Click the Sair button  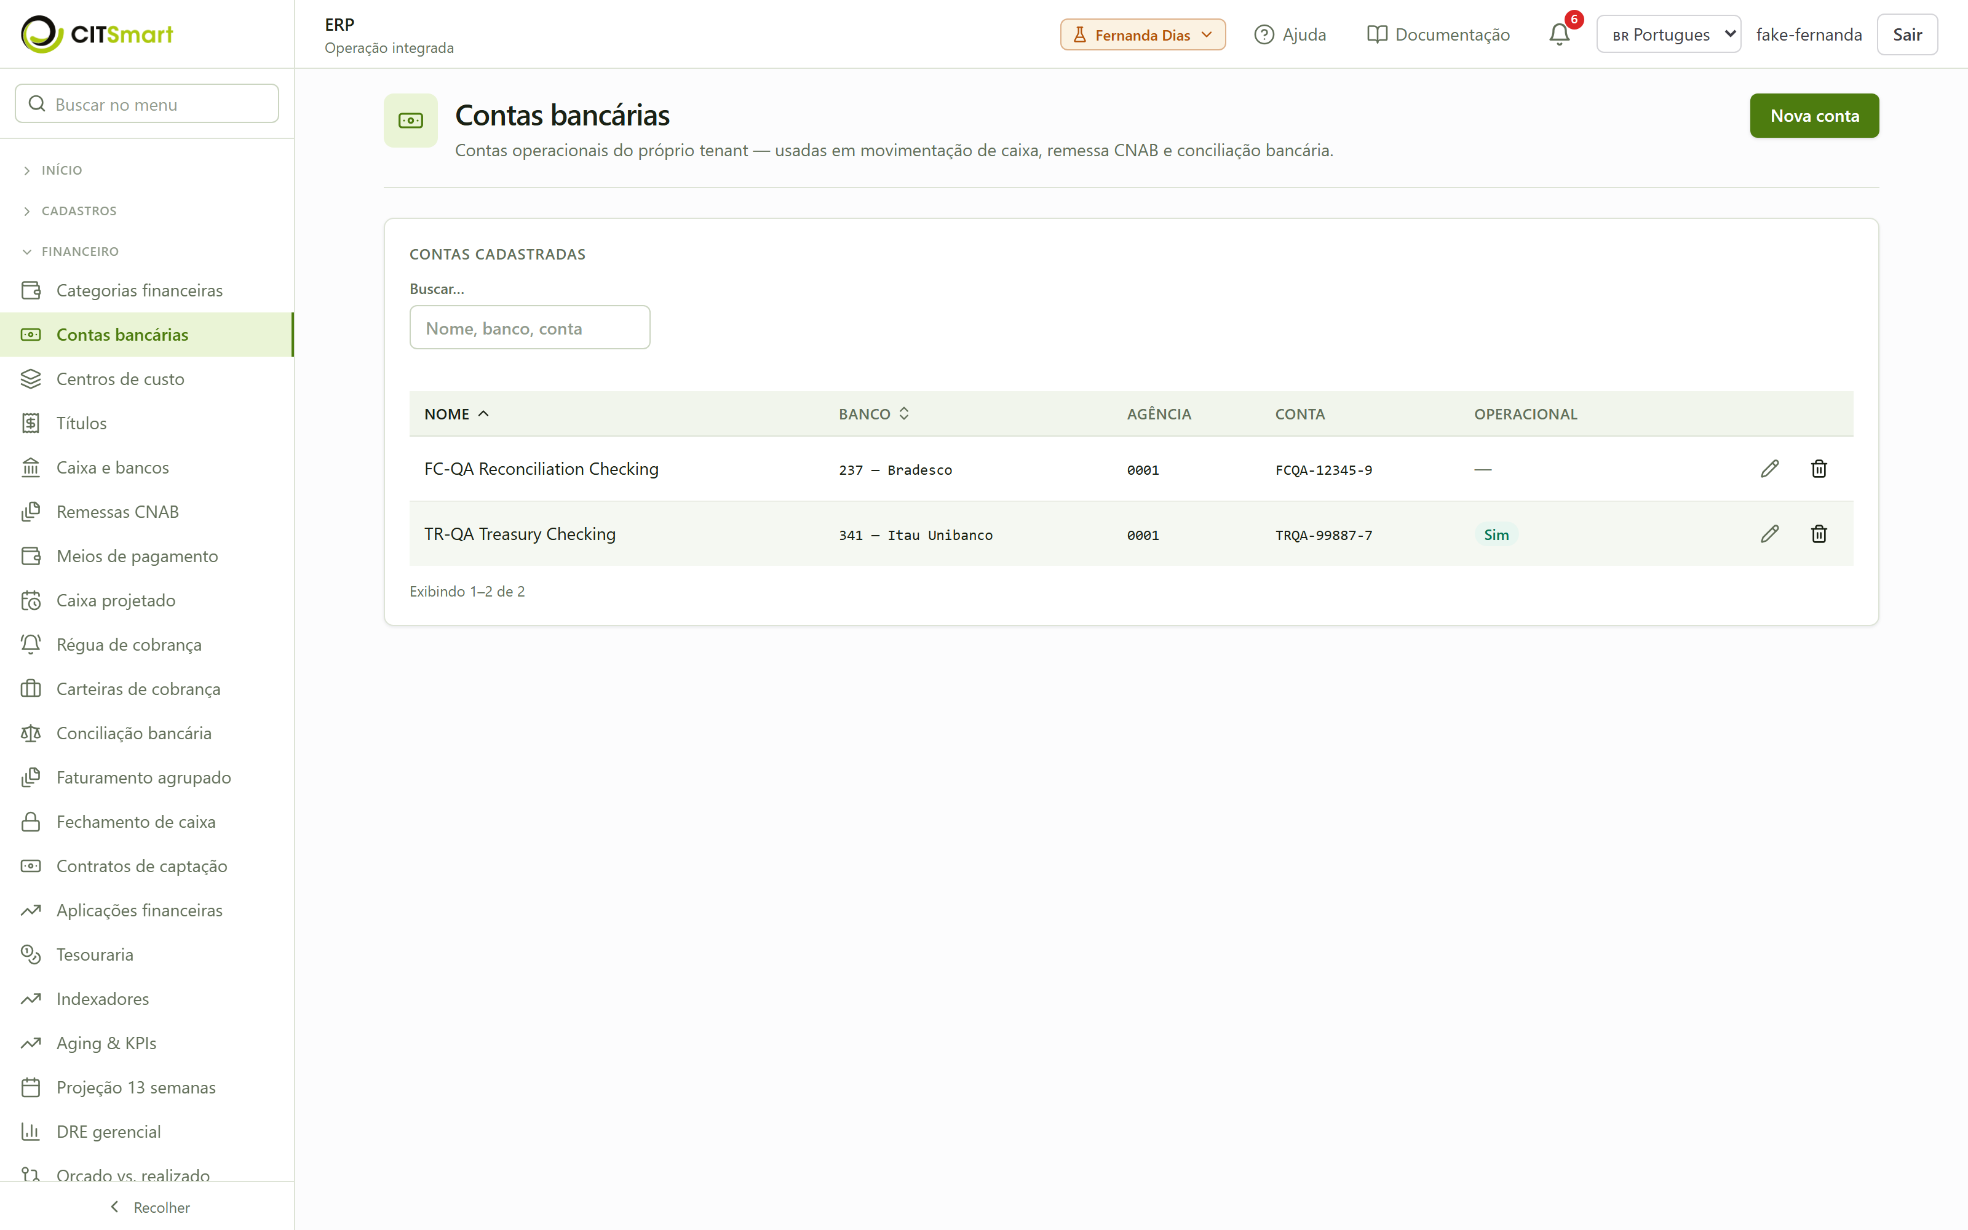click(x=1907, y=34)
